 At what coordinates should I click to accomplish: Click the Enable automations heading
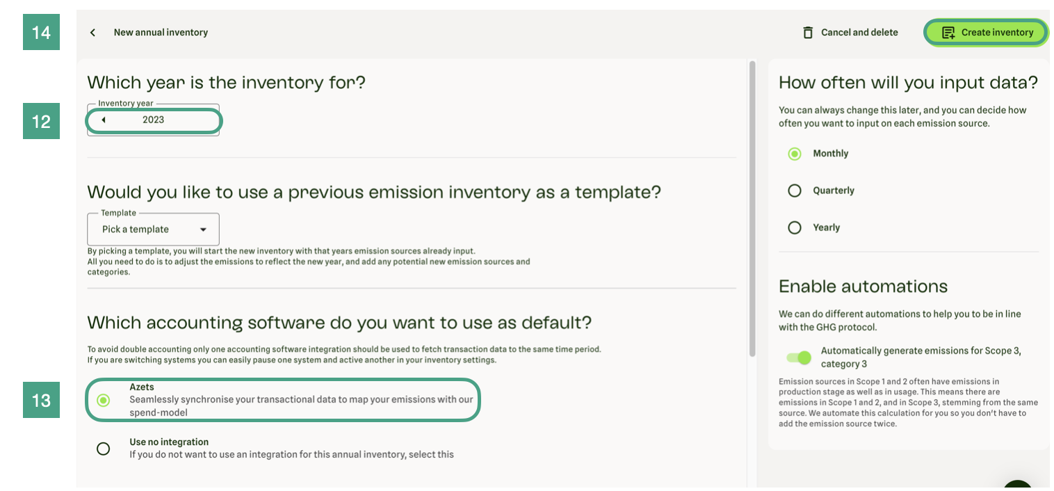tap(863, 287)
